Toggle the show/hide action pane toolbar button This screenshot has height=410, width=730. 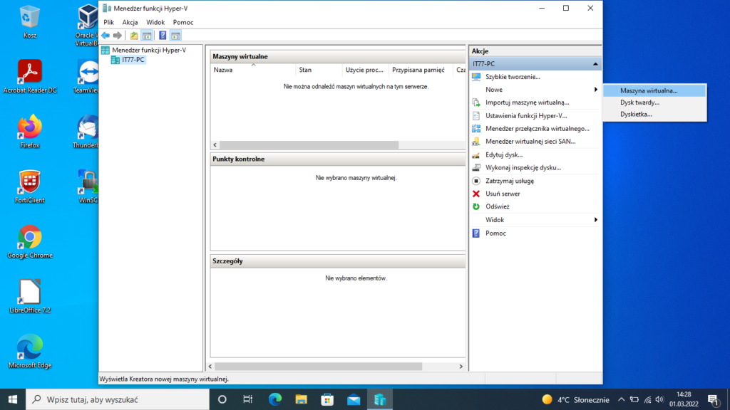[x=175, y=35]
